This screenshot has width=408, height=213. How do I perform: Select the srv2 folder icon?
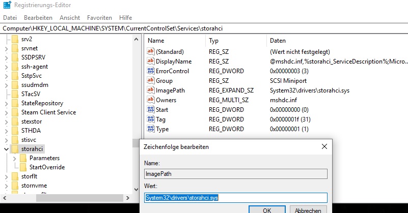tap(15, 39)
